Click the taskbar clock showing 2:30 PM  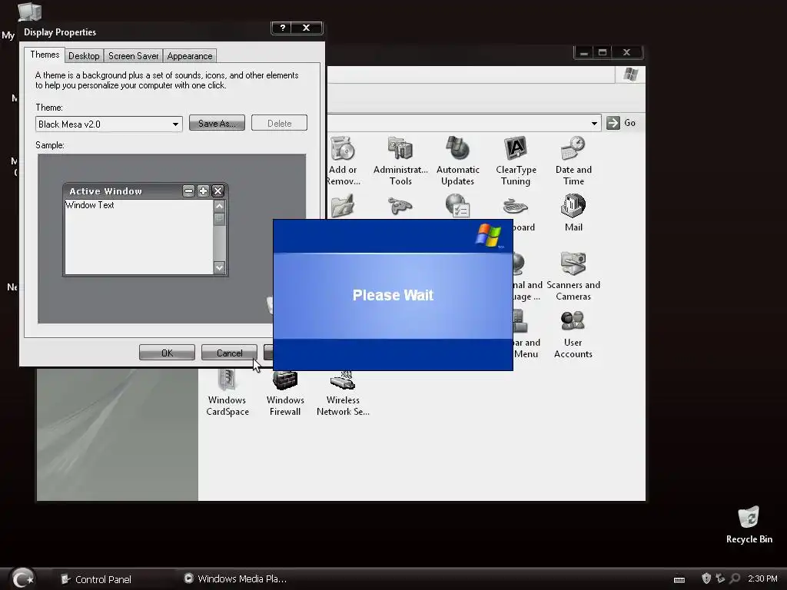[762, 578]
